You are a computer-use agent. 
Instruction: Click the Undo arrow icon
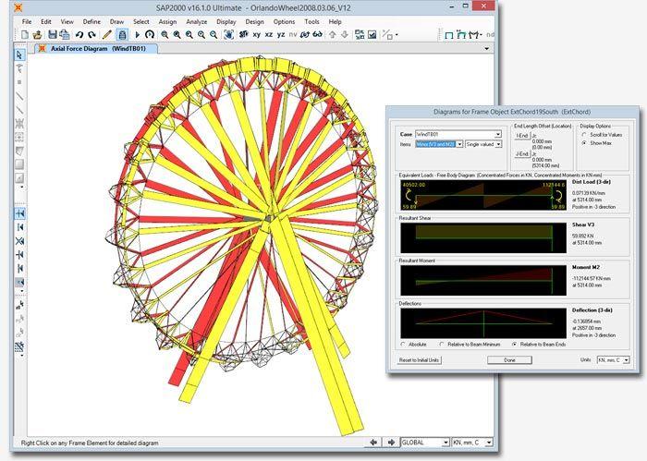point(79,35)
